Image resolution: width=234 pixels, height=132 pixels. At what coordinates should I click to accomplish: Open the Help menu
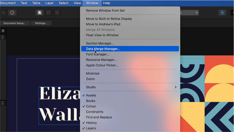pos(107,3)
